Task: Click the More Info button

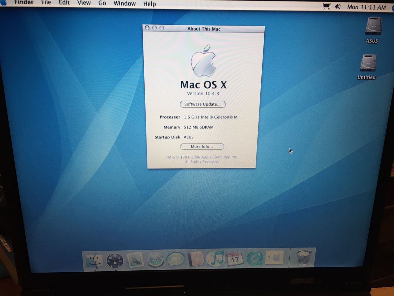Action: pos(202,146)
